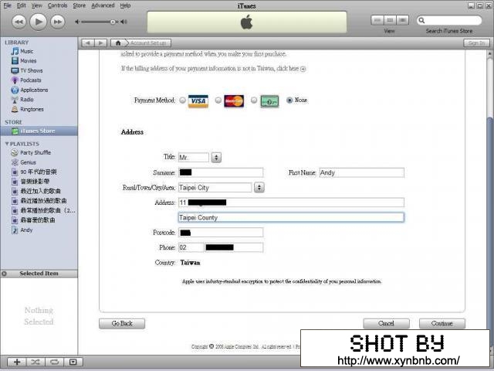Screen dimensions: 494x371
Task: Click the Continue button
Action: [442, 324]
